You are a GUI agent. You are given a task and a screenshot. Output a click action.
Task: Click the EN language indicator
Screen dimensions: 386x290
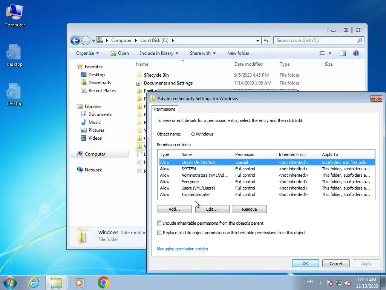pos(310,282)
